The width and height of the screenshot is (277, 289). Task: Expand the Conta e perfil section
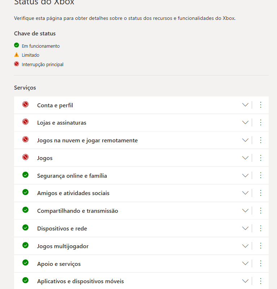[x=245, y=105]
